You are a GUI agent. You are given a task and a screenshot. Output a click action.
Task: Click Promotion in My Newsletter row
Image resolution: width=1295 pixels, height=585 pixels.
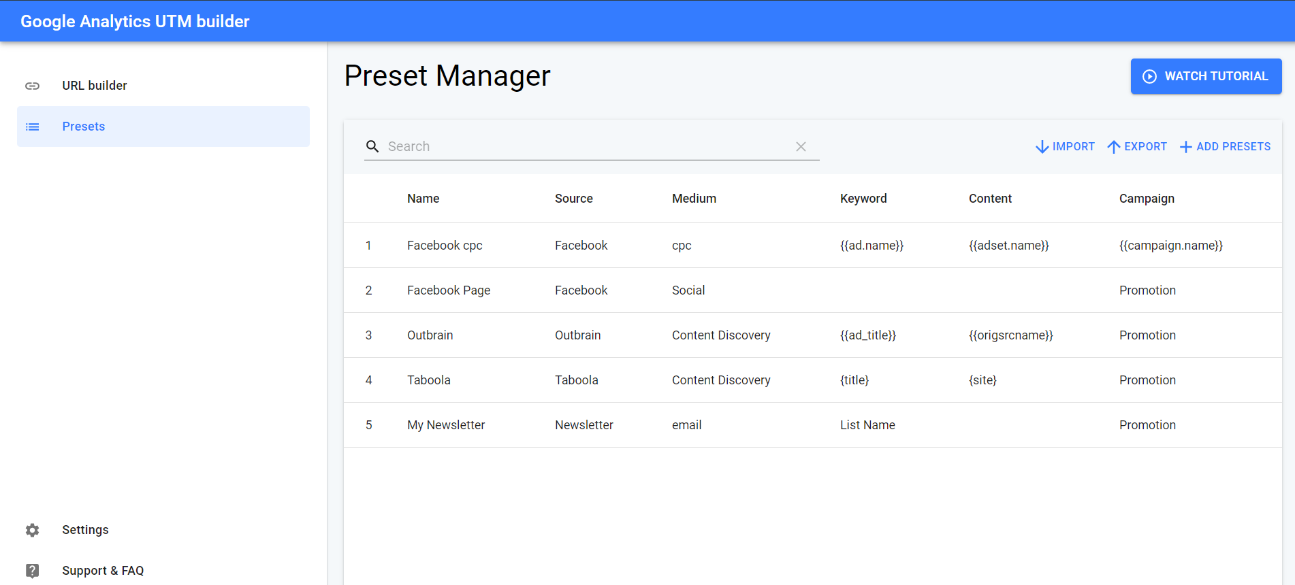(1147, 425)
